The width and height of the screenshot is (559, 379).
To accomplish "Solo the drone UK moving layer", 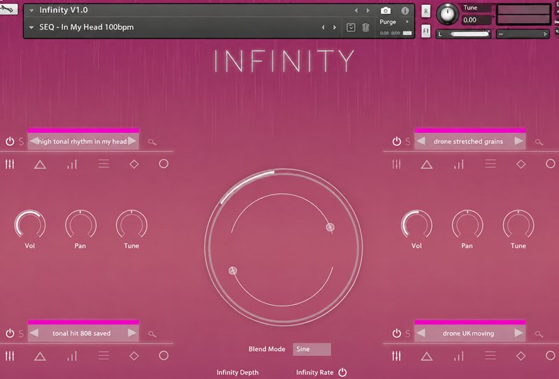I will [x=408, y=334].
